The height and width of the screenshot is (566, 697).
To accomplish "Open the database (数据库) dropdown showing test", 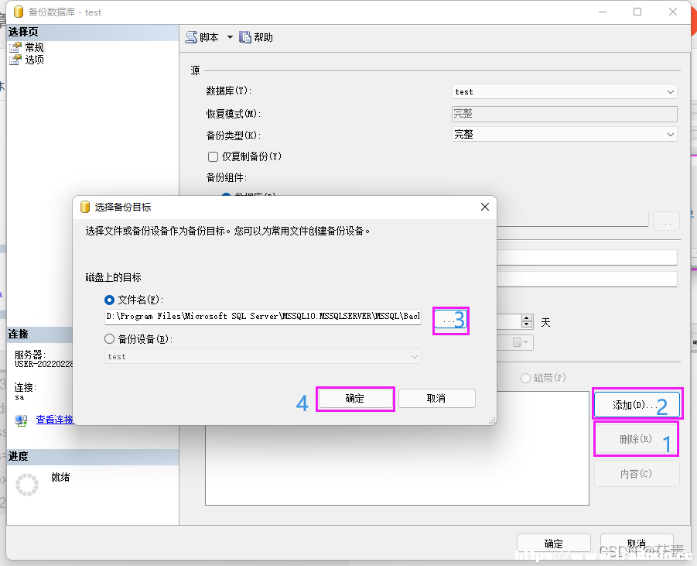I will pyautogui.click(x=565, y=91).
